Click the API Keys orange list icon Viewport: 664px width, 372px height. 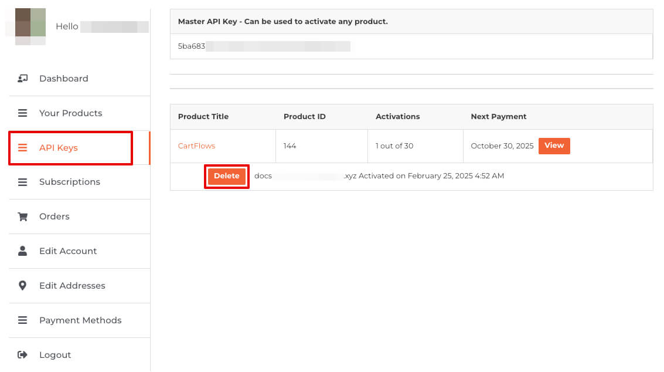tap(23, 148)
